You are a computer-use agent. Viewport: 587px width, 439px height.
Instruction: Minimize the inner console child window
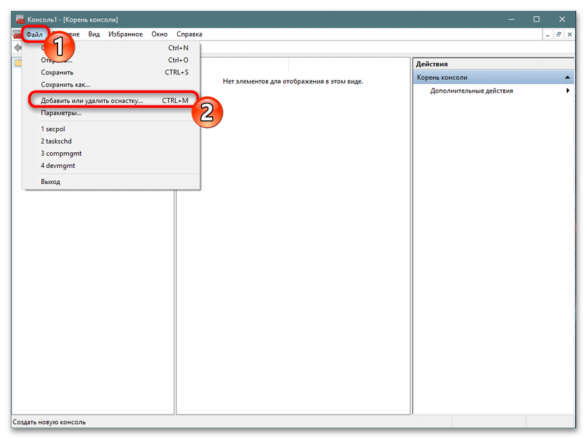(548, 34)
